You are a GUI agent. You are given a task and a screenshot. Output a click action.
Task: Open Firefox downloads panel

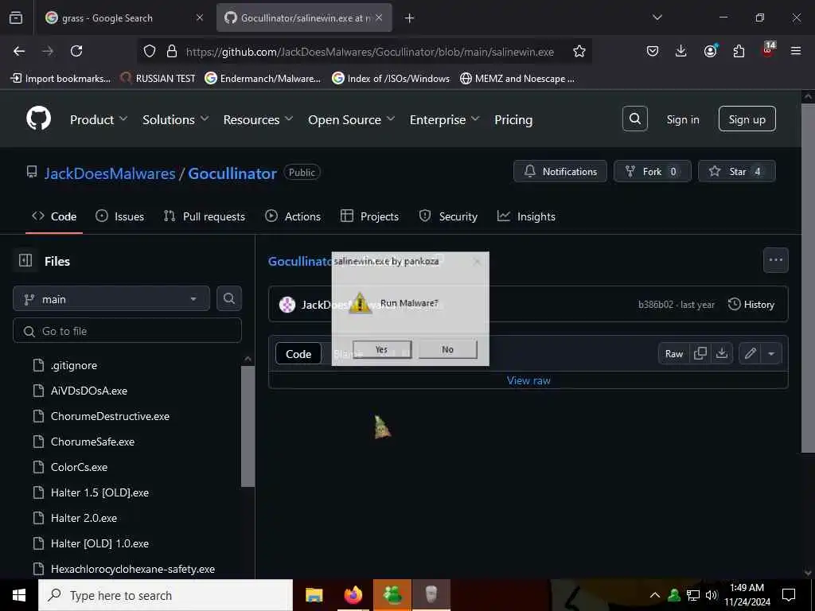coord(681,51)
